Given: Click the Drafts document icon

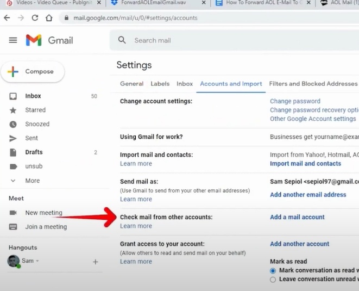Looking at the screenshot, I should tap(13, 152).
